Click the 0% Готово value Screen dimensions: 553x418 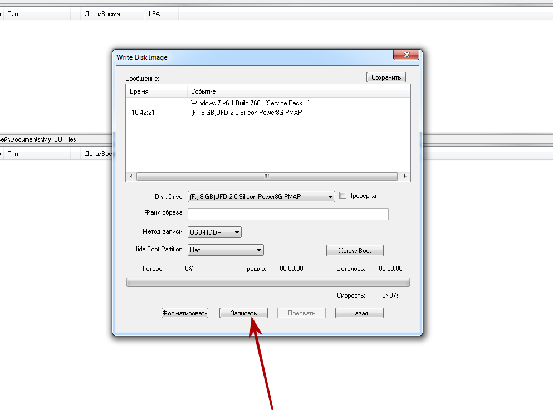(189, 269)
